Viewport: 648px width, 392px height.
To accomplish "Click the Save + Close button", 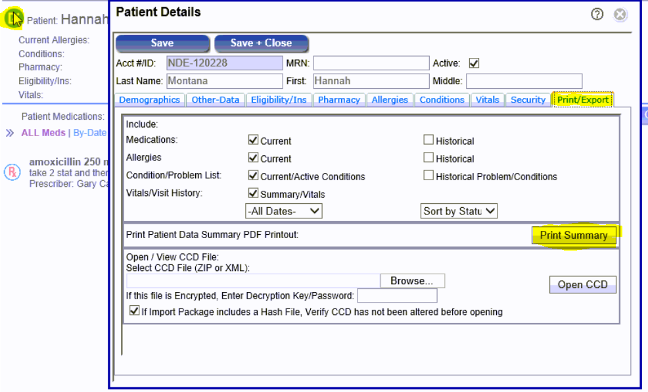I will coord(261,43).
